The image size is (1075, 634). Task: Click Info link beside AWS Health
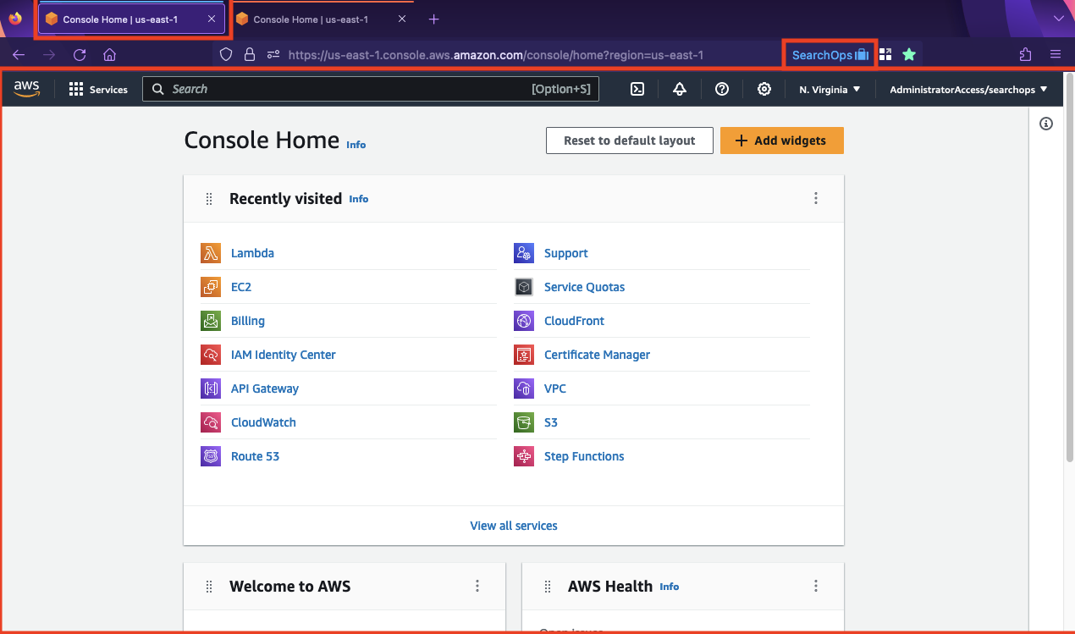tap(670, 587)
